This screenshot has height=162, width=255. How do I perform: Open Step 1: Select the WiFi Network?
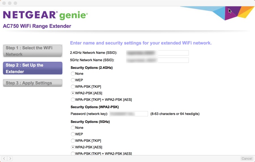(x=33, y=51)
